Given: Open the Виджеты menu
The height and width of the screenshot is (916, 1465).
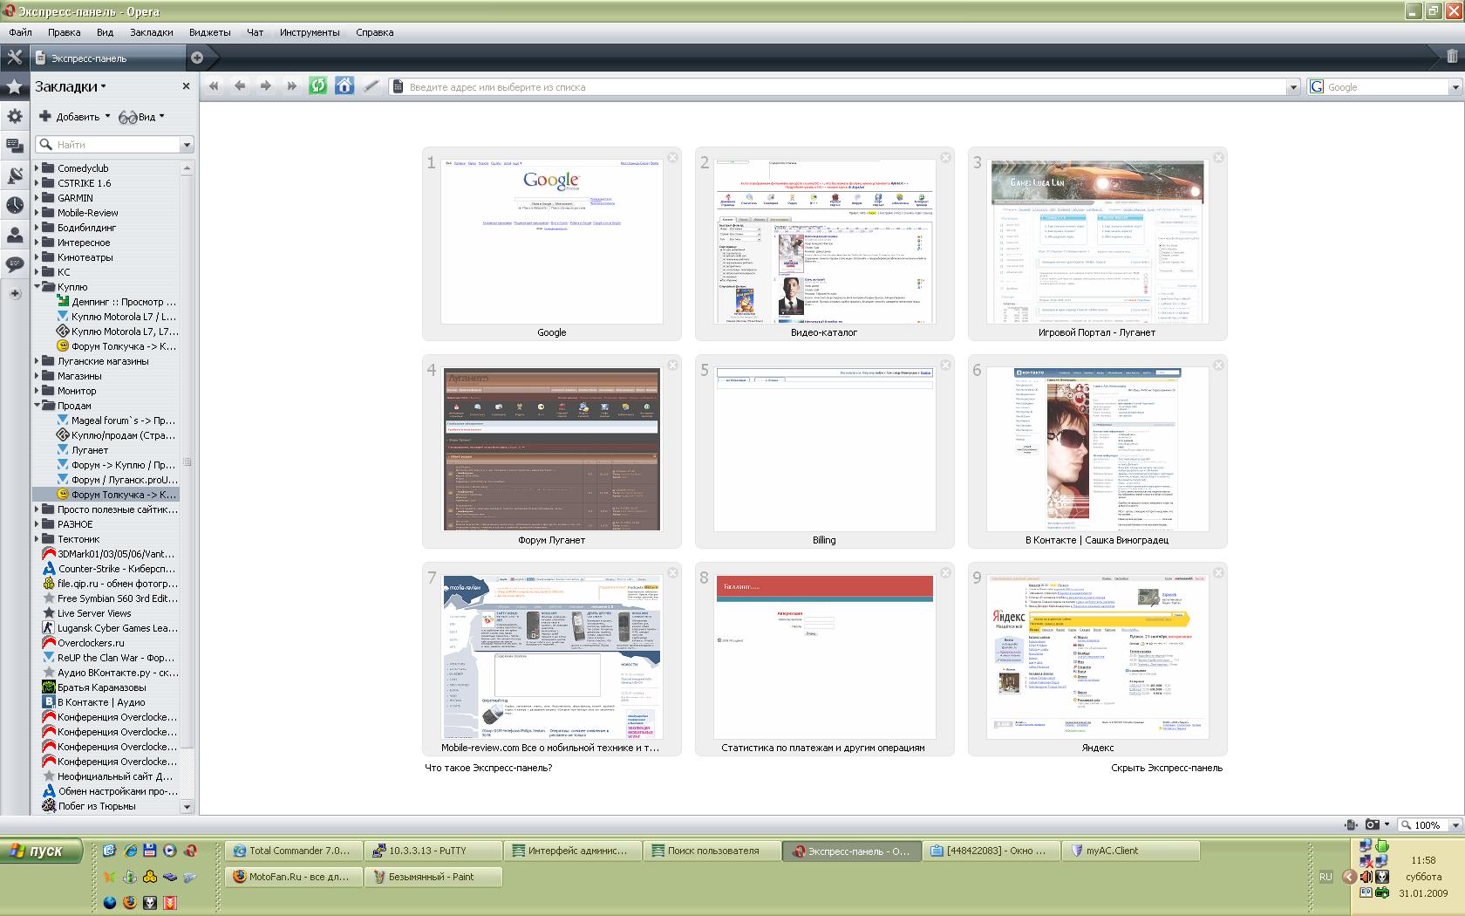Looking at the screenshot, I should (x=209, y=32).
